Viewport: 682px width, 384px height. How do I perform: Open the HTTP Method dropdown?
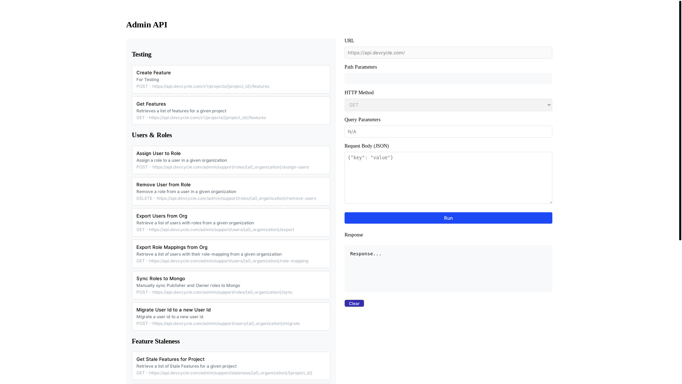click(x=448, y=105)
